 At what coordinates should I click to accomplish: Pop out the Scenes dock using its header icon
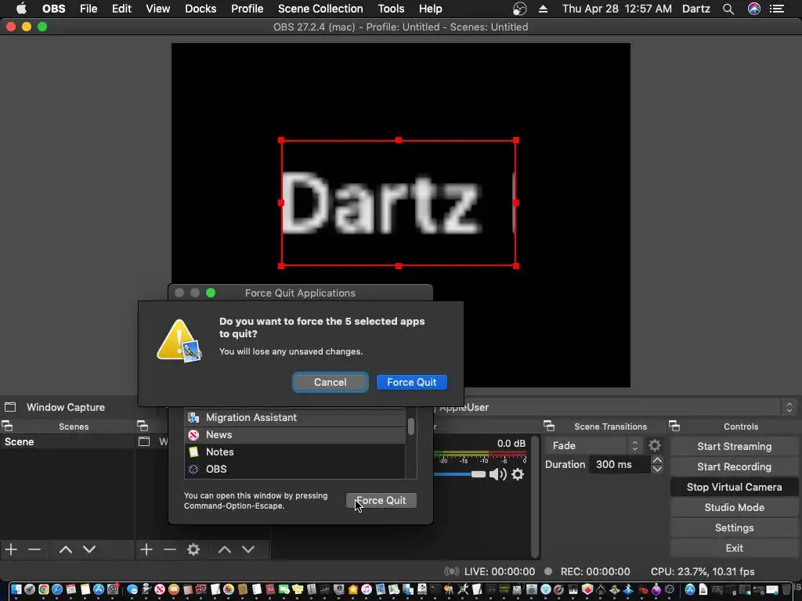7,426
